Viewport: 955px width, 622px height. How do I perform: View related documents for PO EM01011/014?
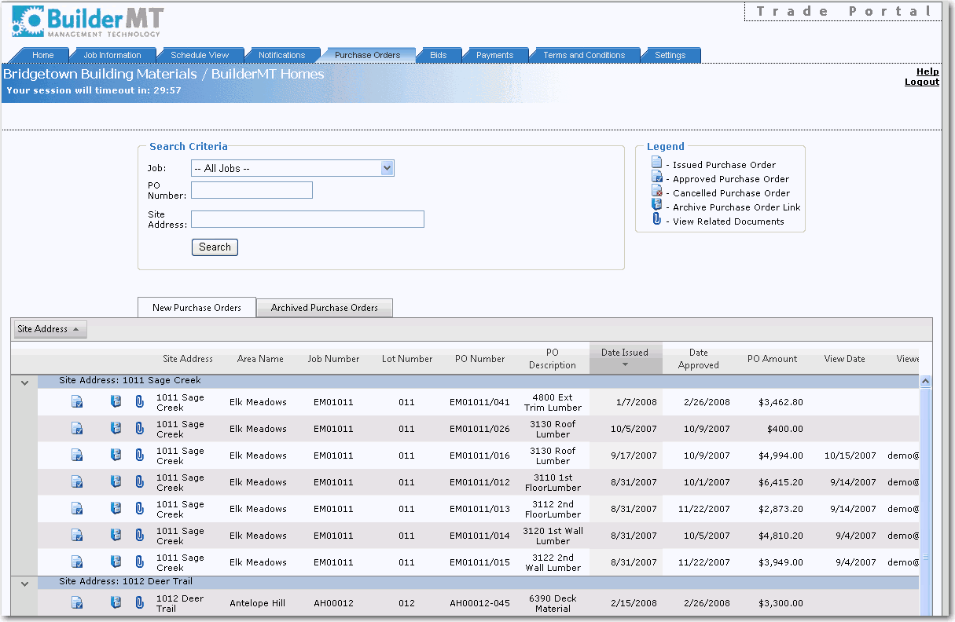tap(140, 536)
